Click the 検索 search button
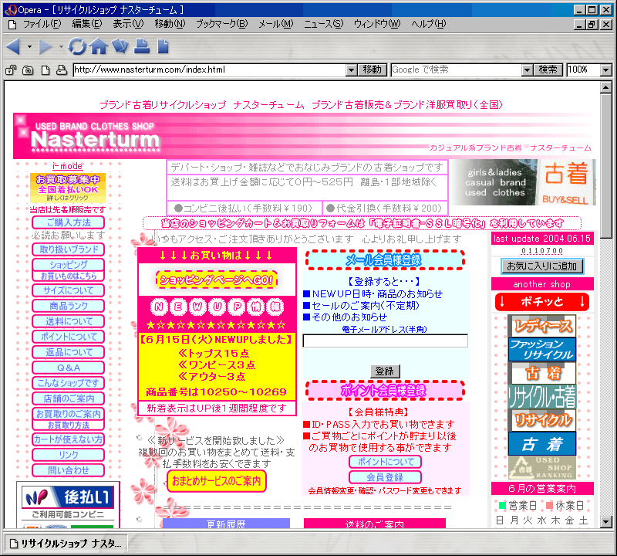617x556 pixels. [x=548, y=70]
